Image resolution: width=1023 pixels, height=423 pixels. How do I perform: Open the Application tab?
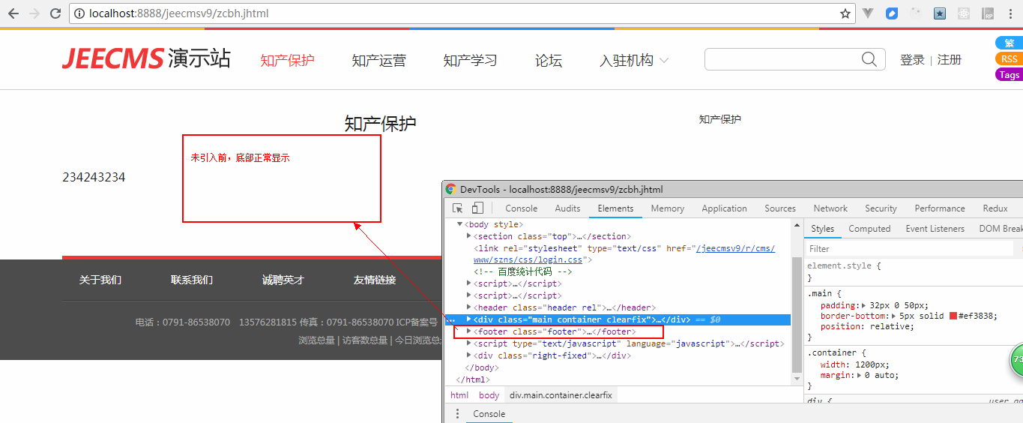[x=724, y=208]
